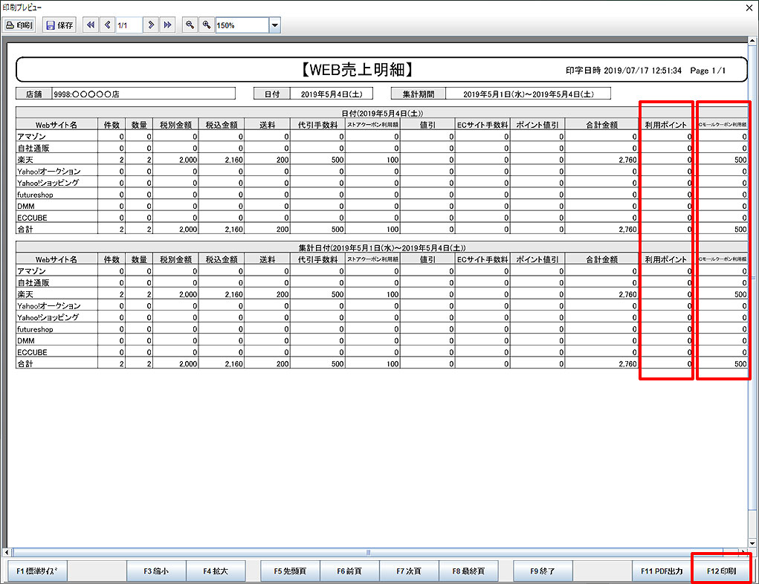
Task: Click the page number field showing 1/1
Action: (129, 25)
